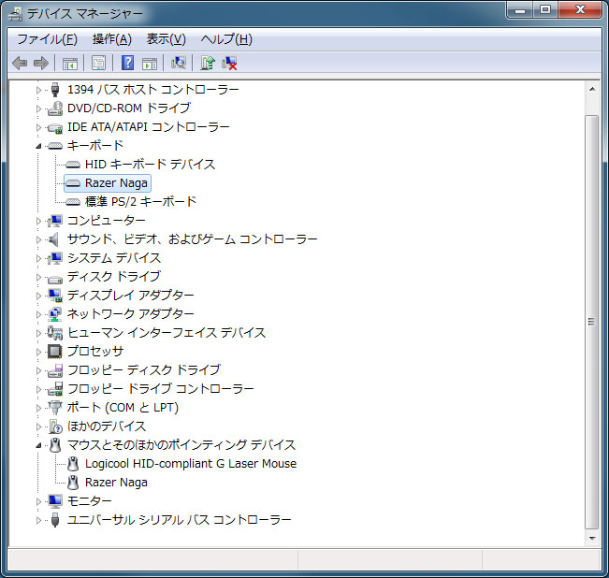The height and width of the screenshot is (578, 609).
Task: Expand the 1394 バス ホスト コントローラー node
Action: [x=38, y=90]
